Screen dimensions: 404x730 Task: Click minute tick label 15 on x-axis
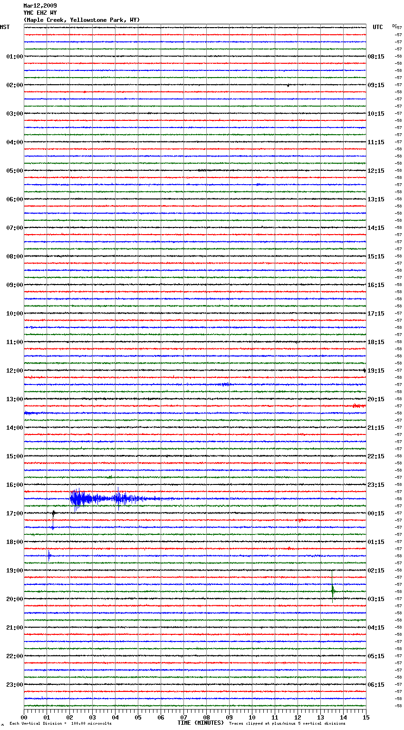tap(366, 717)
